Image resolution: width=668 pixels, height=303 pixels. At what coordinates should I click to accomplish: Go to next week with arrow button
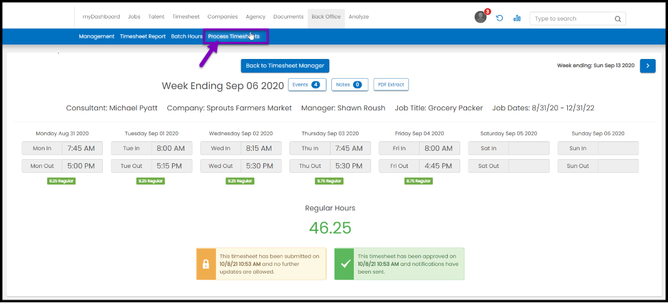tap(647, 65)
